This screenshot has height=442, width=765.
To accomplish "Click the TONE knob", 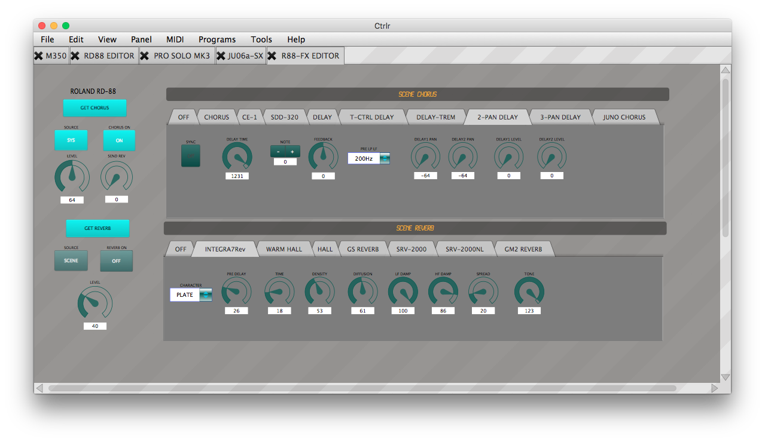I will [529, 292].
